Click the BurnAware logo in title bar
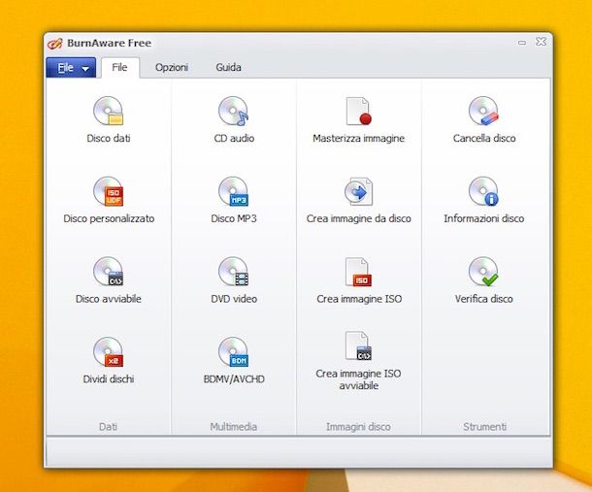The height and width of the screenshot is (492, 592). [54, 44]
